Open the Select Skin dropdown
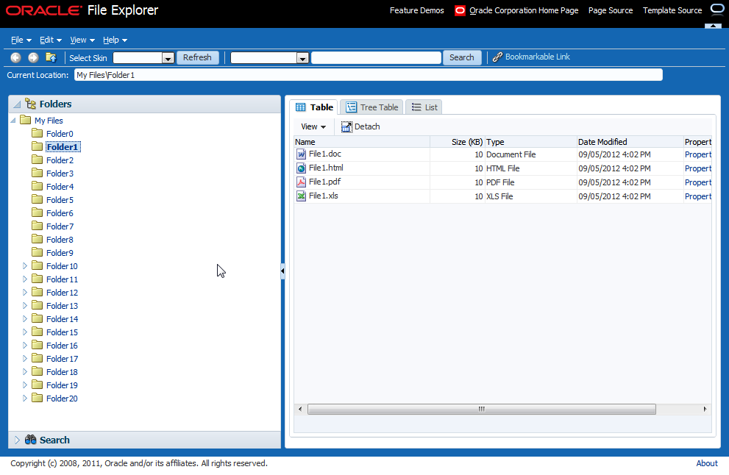729x475 pixels. tap(168, 58)
